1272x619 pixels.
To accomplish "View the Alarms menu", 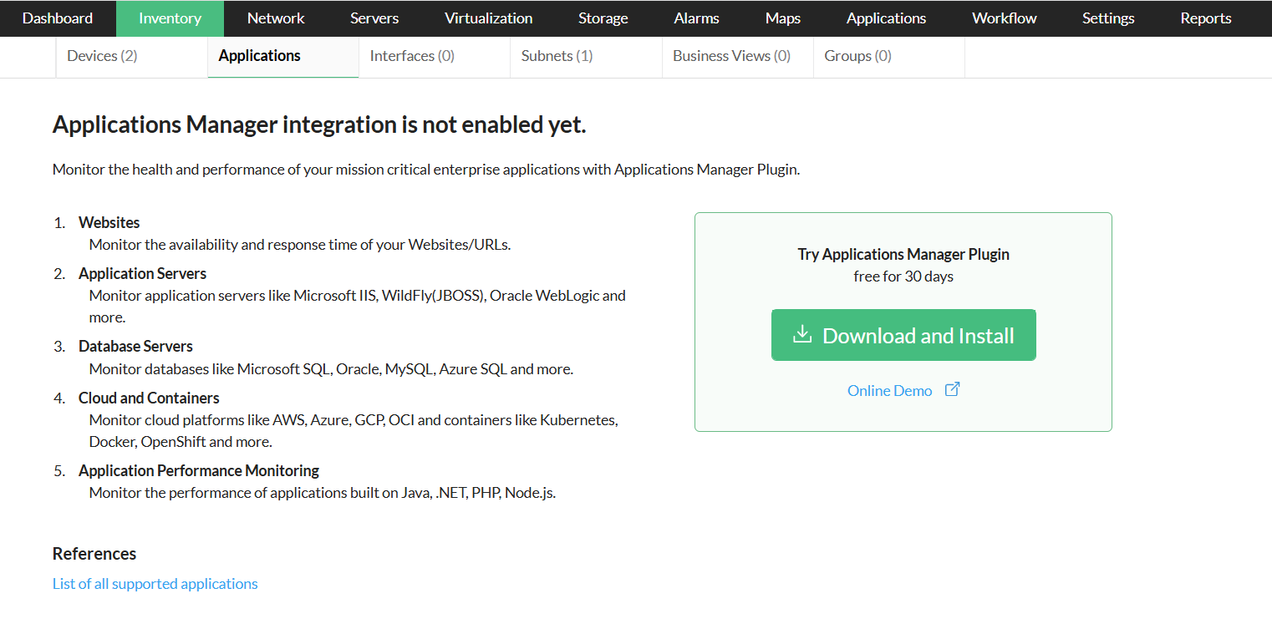I will coord(696,18).
